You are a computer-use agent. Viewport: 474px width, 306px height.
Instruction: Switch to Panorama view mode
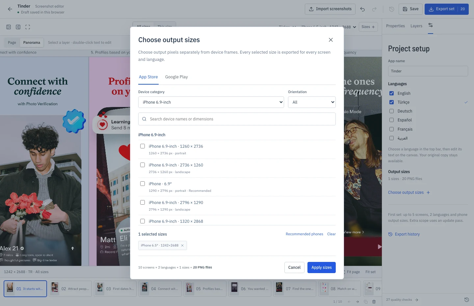(32, 42)
